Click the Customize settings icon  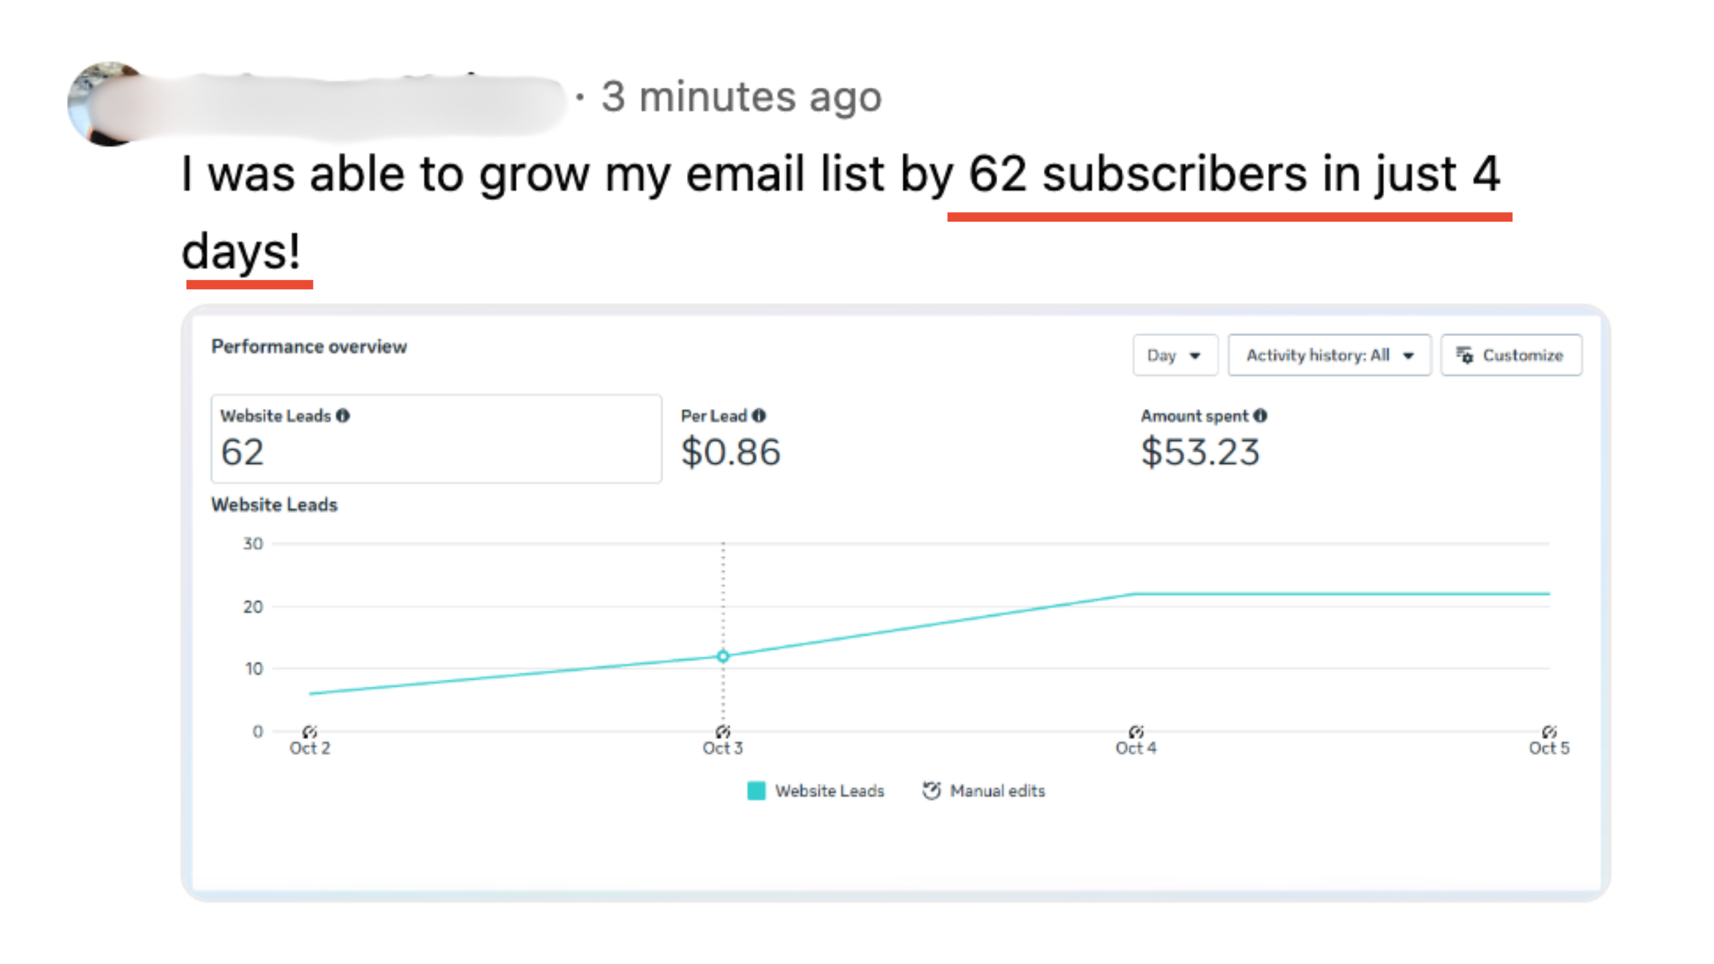coord(1465,355)
